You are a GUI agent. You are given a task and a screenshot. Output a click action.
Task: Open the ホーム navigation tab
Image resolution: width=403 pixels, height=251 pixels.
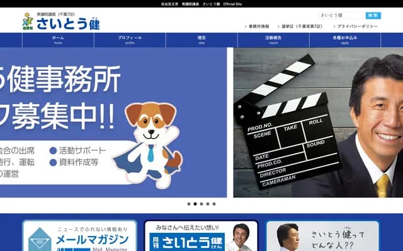(58, 40)
